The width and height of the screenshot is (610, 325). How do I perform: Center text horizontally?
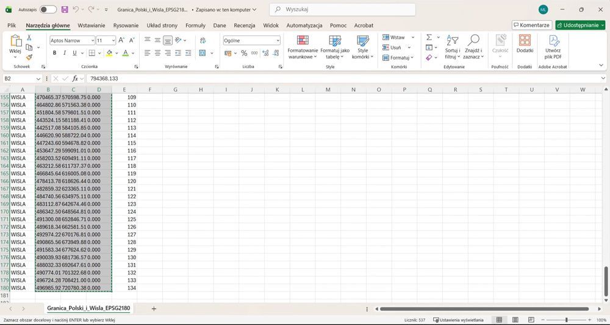point(157,53)
